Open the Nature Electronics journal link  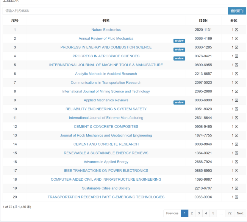(106, 30)
